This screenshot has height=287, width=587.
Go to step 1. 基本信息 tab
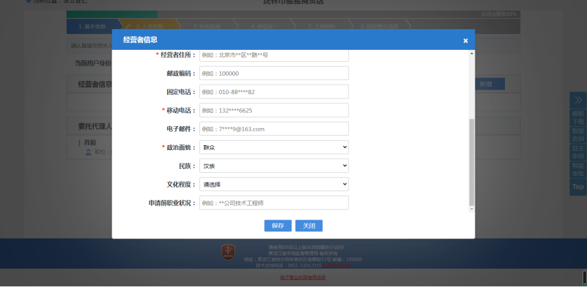pyautogui.click(x=92, y=26)
